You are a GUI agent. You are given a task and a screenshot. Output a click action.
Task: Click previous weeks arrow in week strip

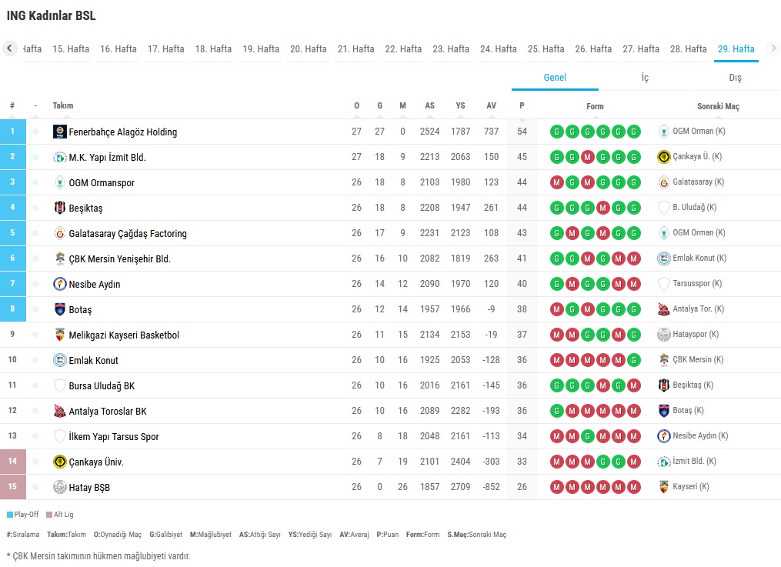coord(9,48)
